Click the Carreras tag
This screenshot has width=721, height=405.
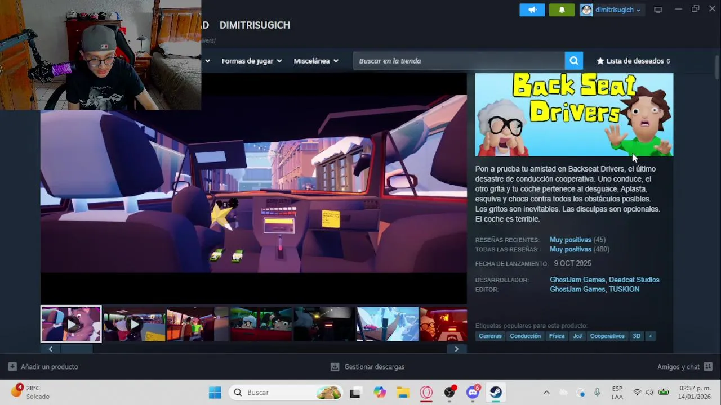490,336
